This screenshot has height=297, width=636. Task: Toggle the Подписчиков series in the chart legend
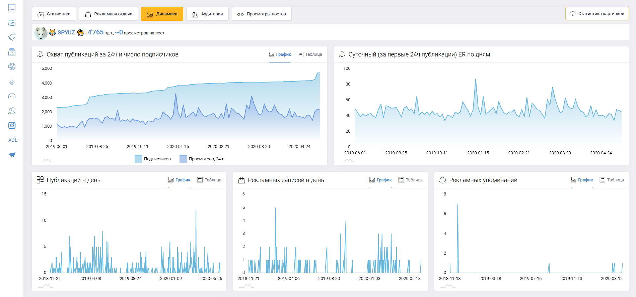click(x=153, y=159)
